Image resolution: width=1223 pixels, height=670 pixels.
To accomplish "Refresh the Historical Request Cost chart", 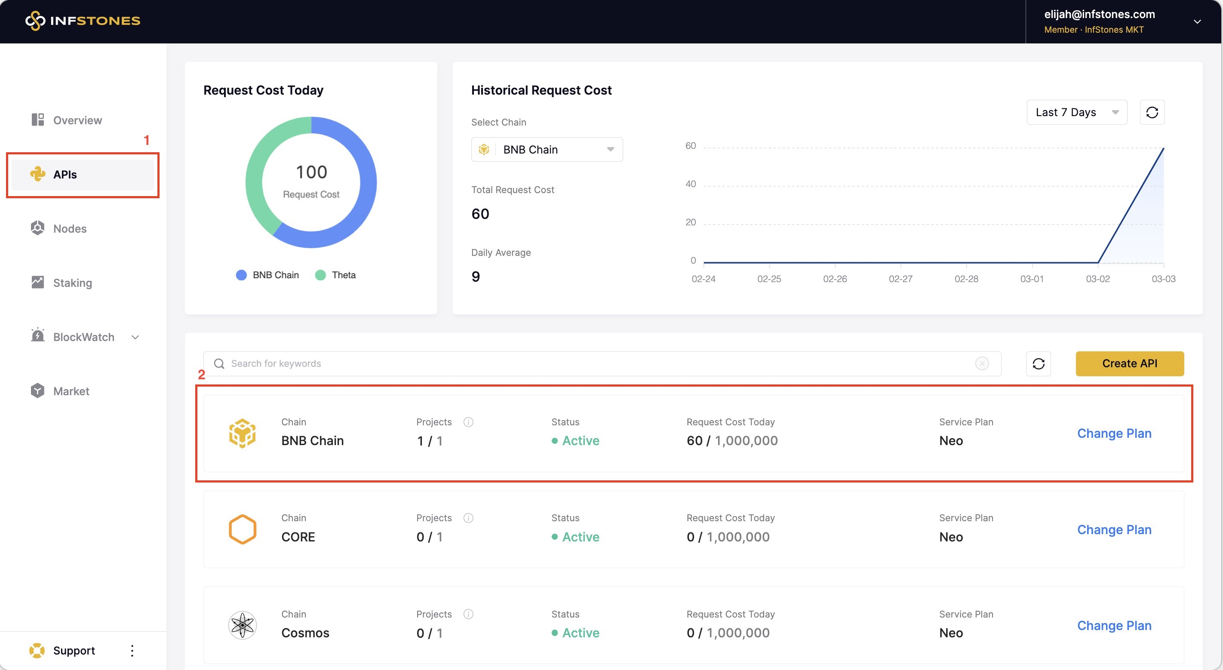I will (x=1152, y=112).
